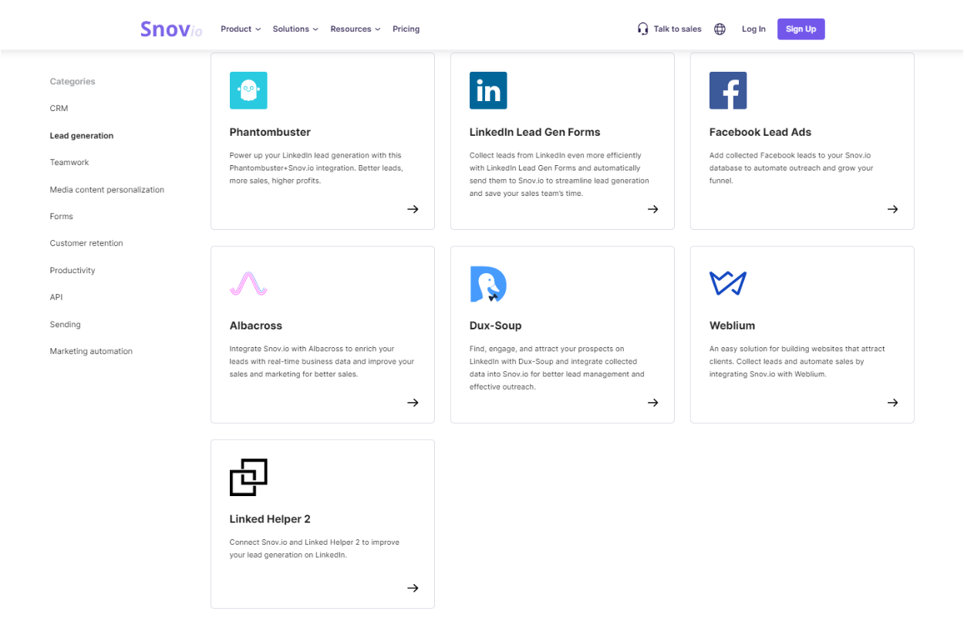Screen dimensions: 964x618
Task: Click the arrow on Albacross card
Action: point(413,403)
